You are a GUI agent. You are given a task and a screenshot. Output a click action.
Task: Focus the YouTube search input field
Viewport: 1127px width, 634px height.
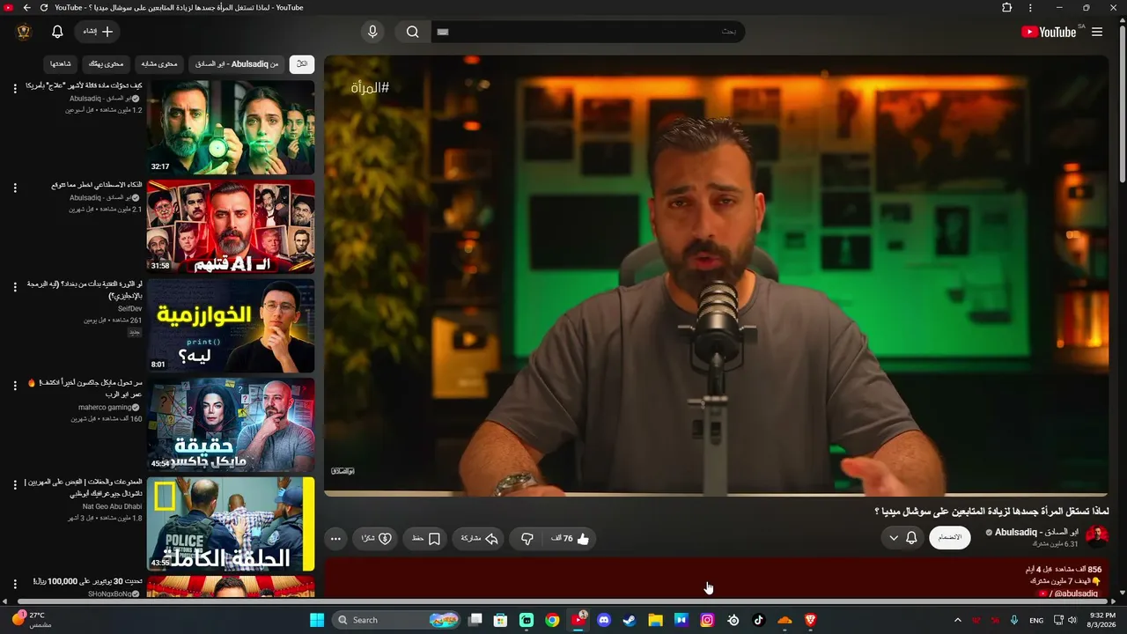point(588,32)
